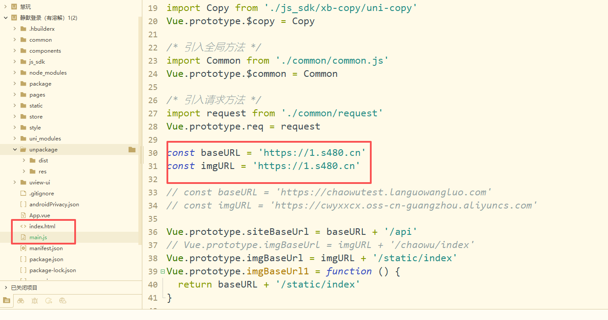Expand the 已关闭项目 section

pyautogui.click(x=5, y=288)
